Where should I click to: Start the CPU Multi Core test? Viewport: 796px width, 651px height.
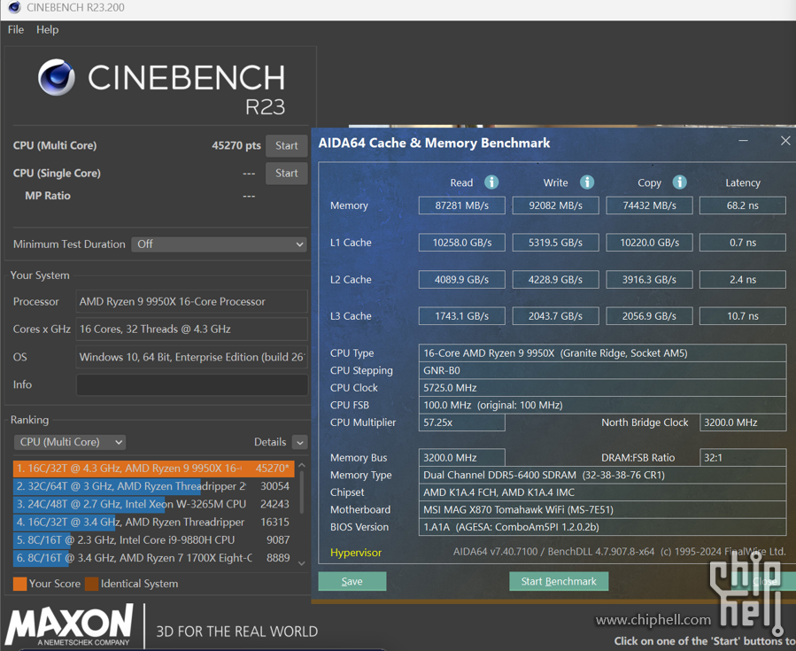[x=286, y=146]
